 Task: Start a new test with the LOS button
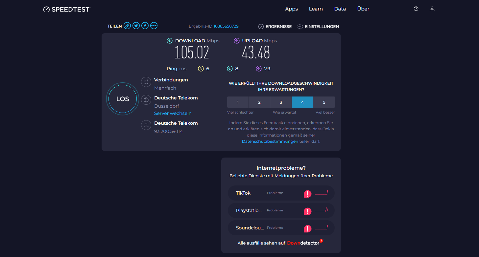pyautogui.click(x=123, y=99)
